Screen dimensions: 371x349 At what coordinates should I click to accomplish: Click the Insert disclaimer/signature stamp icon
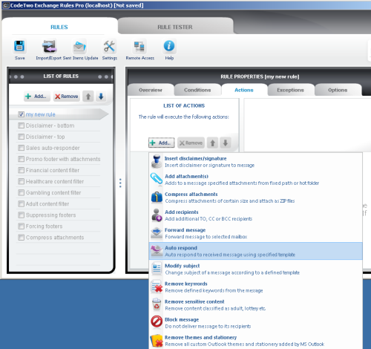pos(157,162)
